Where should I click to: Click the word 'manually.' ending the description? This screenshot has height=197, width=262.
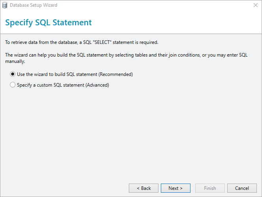pos(15,61)
